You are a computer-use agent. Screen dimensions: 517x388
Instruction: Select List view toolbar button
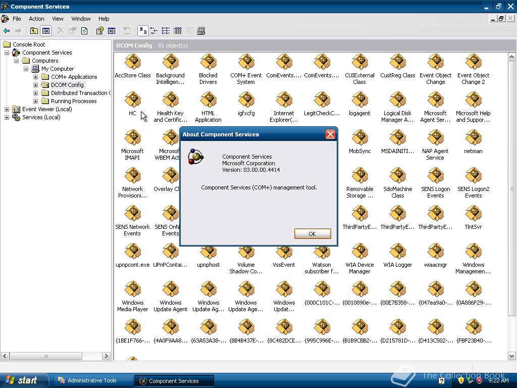pos(166,31)
